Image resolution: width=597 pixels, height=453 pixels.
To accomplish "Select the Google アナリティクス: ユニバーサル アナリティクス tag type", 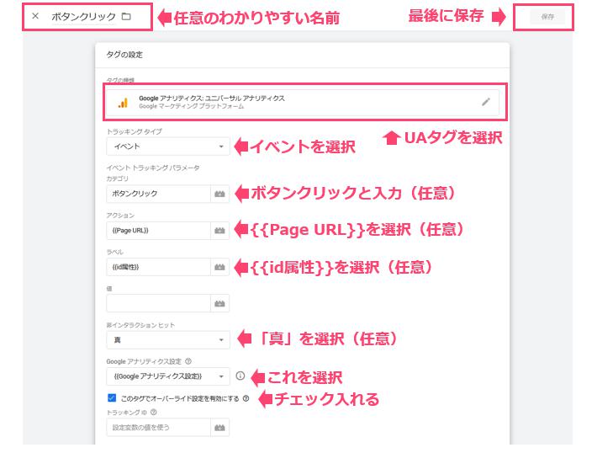I will (303, 102).
